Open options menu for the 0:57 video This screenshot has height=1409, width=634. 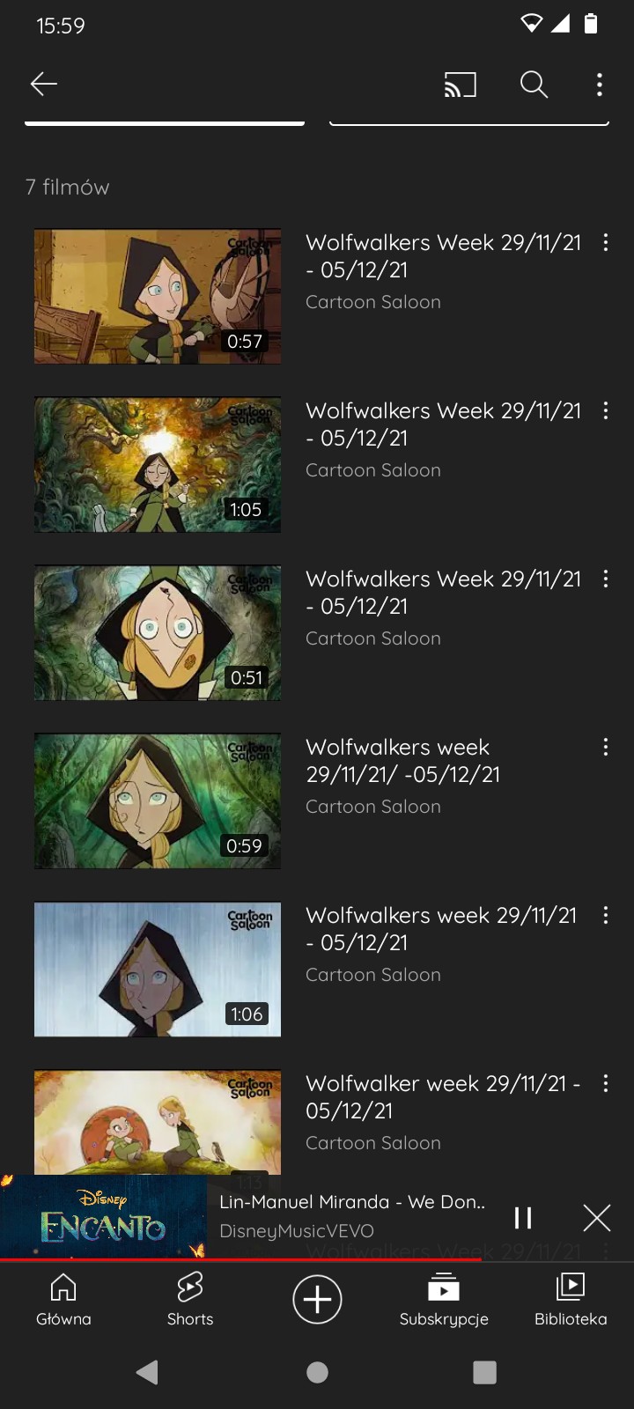[x=606, y=242]
